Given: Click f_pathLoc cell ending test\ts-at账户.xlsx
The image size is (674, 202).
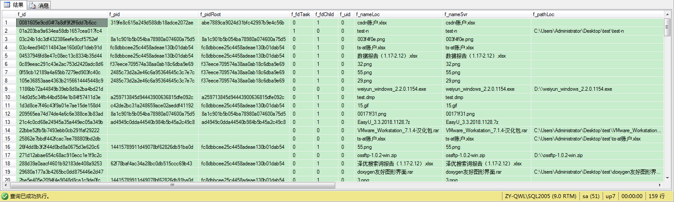Looking at the screenshot, I should tap(598, 138).
